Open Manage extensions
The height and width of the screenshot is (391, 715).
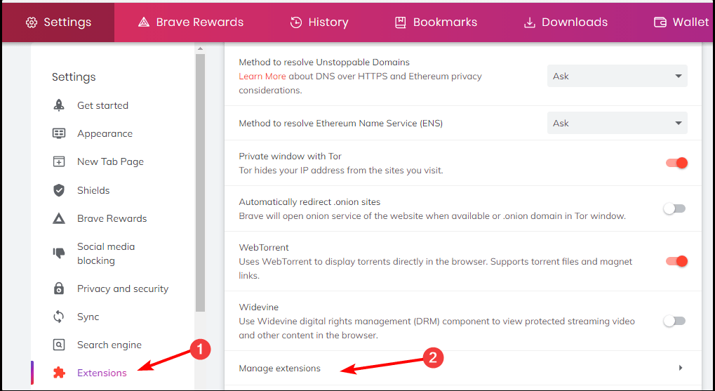[x=462, y=368]
